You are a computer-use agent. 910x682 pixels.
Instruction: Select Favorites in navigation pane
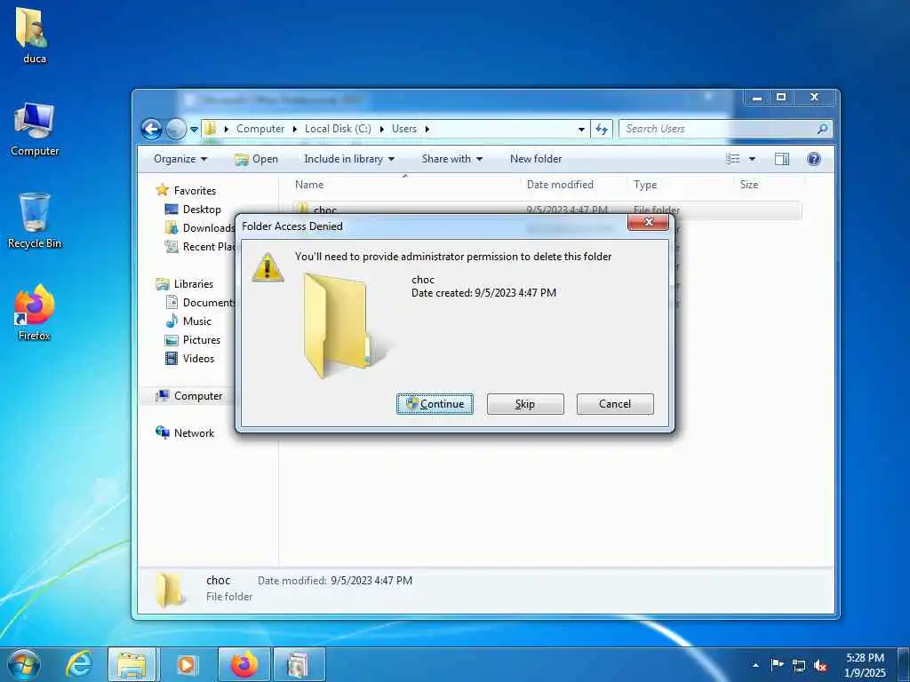[187, 190]
